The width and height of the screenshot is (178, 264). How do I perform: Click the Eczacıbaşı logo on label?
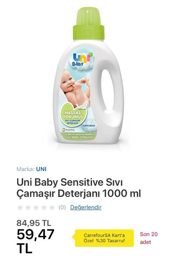68,130
